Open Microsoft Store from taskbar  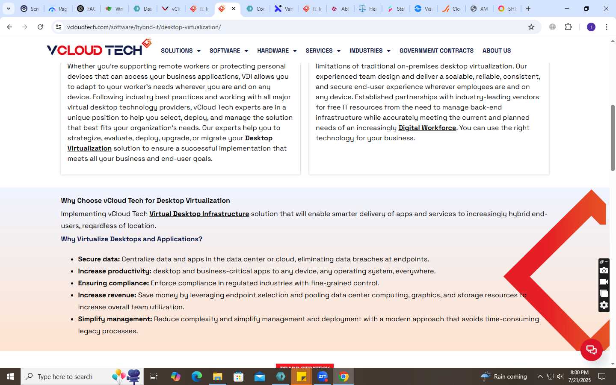[238, 376]
